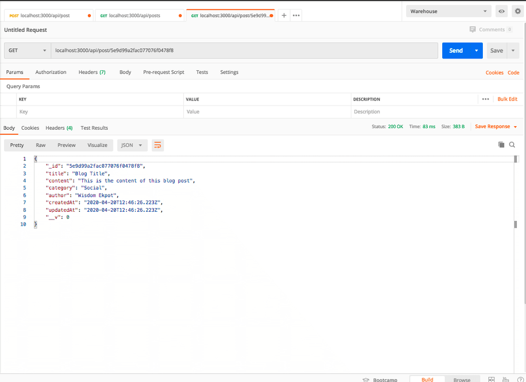Screen dimensions: 526x382
Task: Switch to the Authorization tab
Action: coord(51,72)
